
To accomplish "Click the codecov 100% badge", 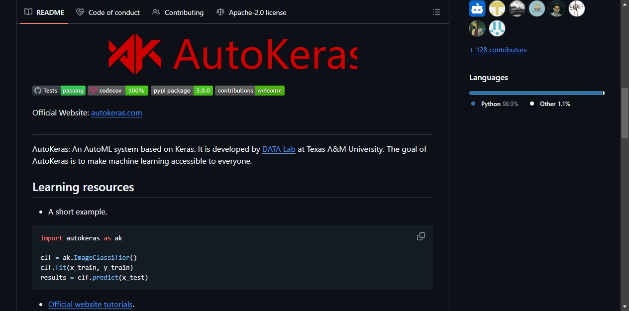I will 118,91.
